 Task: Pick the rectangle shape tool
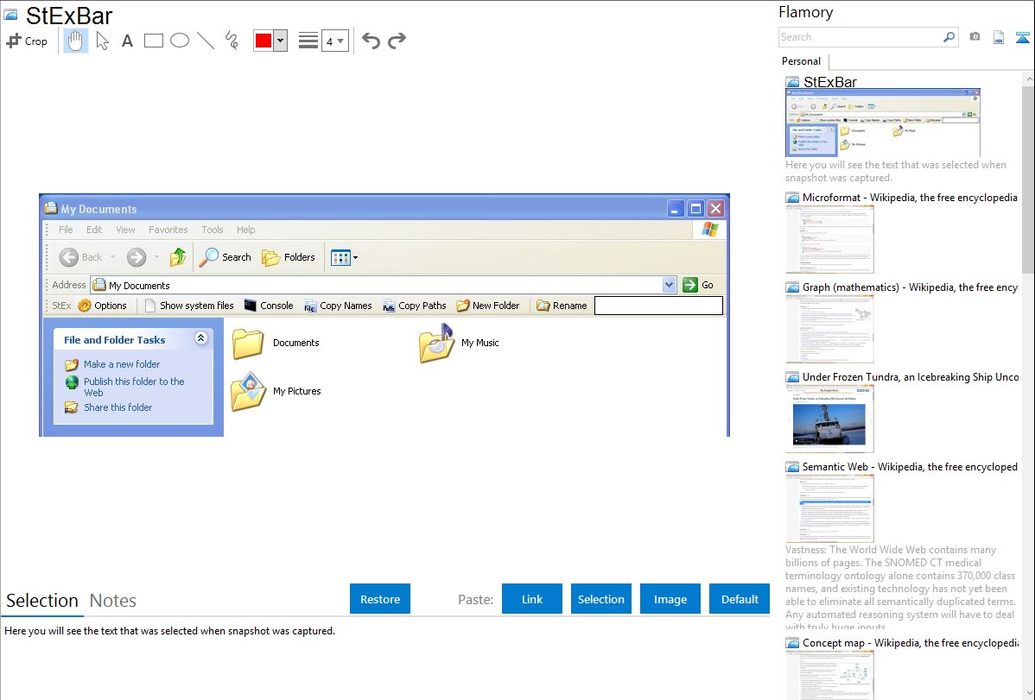pyautogui.click(x=154, y=41)
